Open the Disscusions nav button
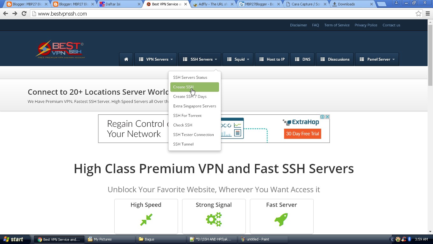This screenshot has height=244, width=433. [x=335, y=59]
